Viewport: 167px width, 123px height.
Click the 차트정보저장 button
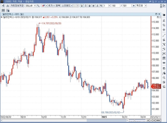pyautogui.click(x=17, y=6)
